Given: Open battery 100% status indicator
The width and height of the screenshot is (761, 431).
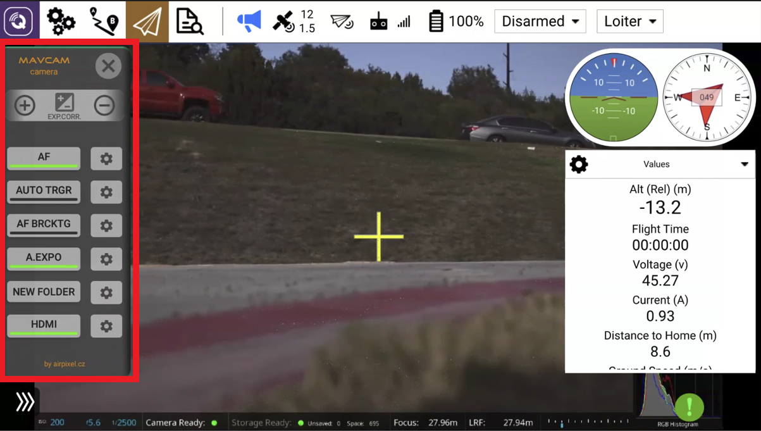Looking at the screenshot, I should click(455, 22).
